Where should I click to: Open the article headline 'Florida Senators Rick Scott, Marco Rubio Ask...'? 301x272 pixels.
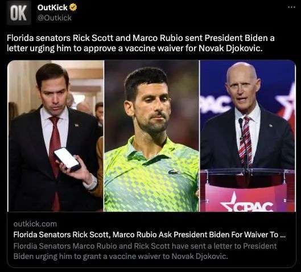point(149,234)
